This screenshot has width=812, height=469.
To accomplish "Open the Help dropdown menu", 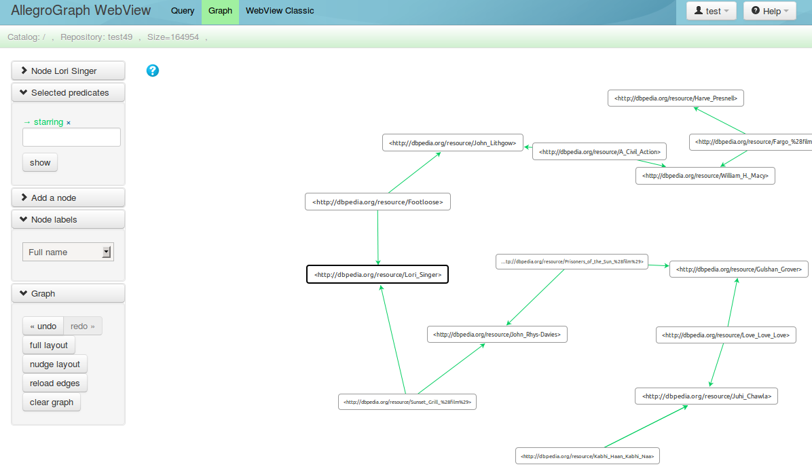I will (x=769, y=11).
